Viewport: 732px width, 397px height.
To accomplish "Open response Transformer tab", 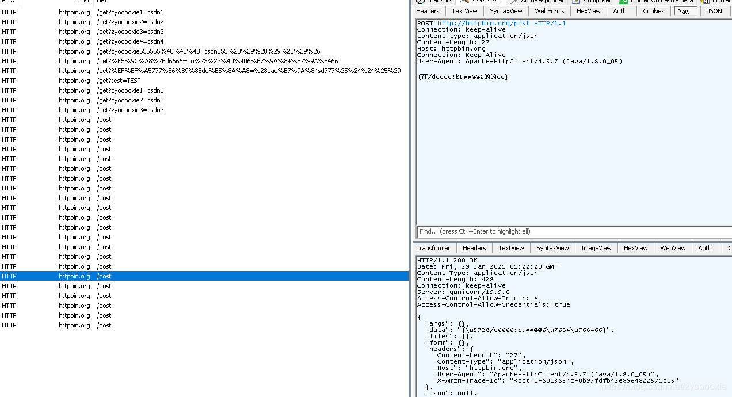I will [x=433, y=248].
